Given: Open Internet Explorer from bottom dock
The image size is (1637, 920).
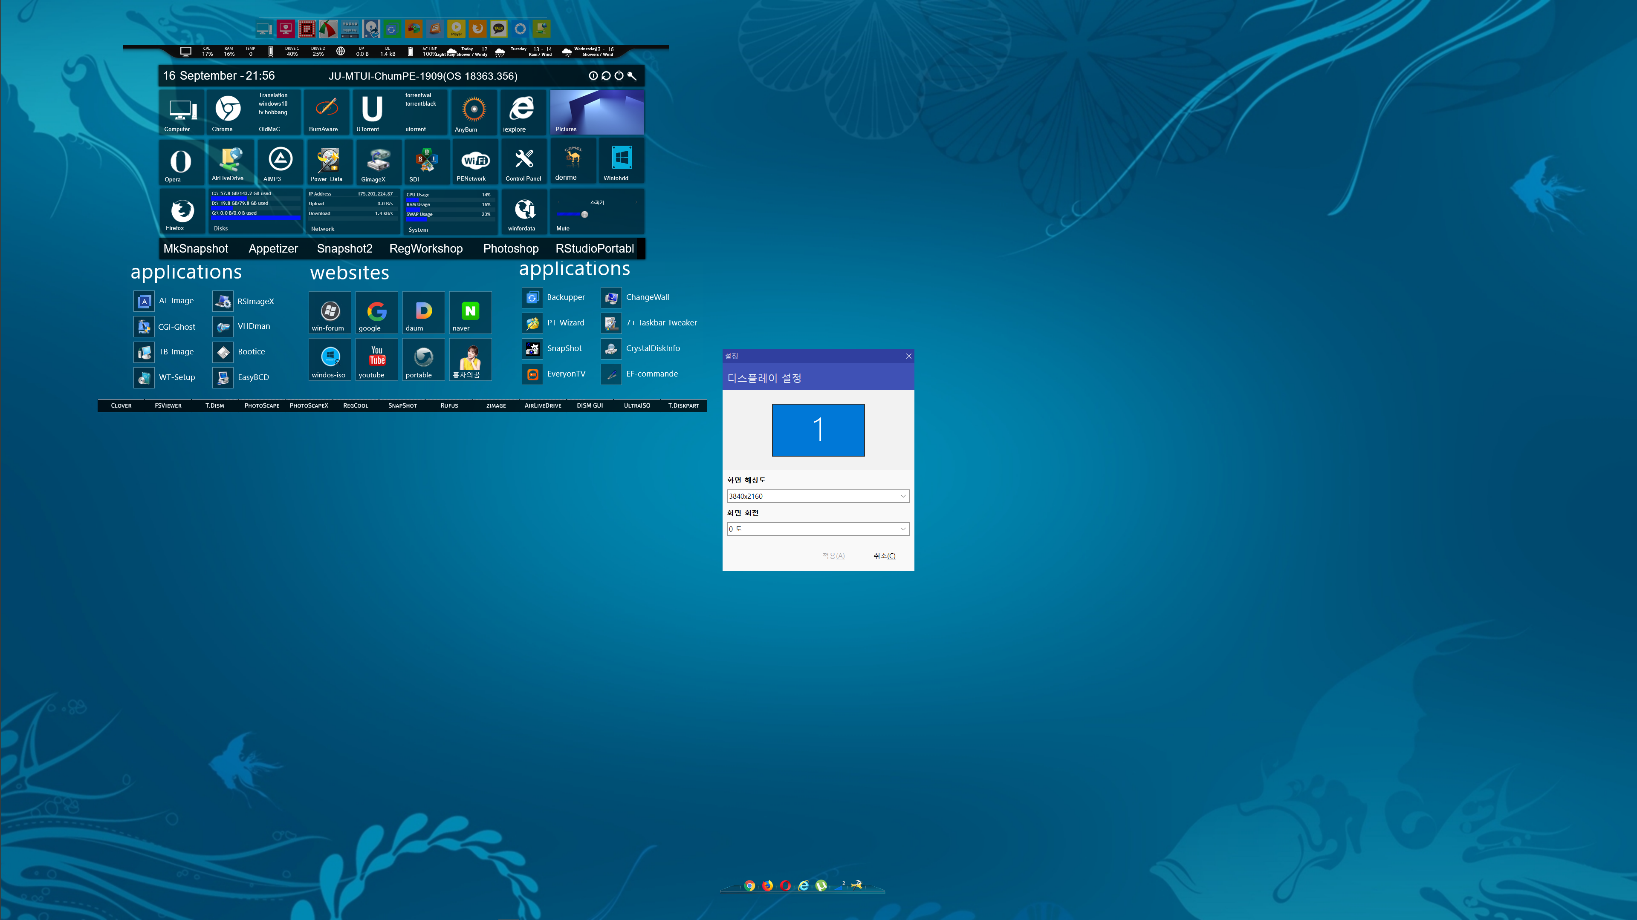Looking at the screenshot, I should tap(803, 886).
